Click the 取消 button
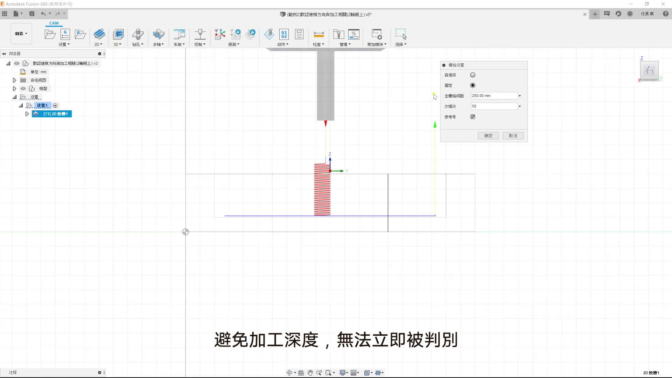Image resolution: width=672 pixels, height=378 pixels. [x=513, y=136]
